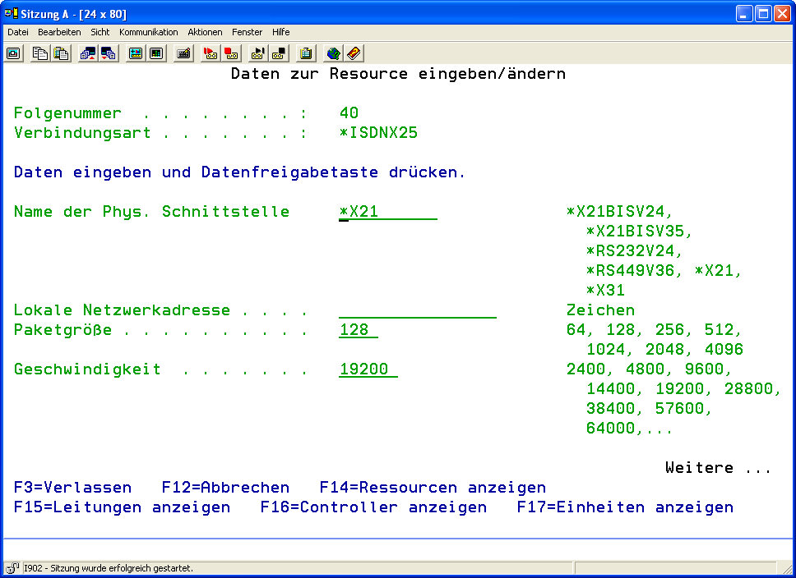
Task: Open the Aktionen menu
Action: (205, 32)
